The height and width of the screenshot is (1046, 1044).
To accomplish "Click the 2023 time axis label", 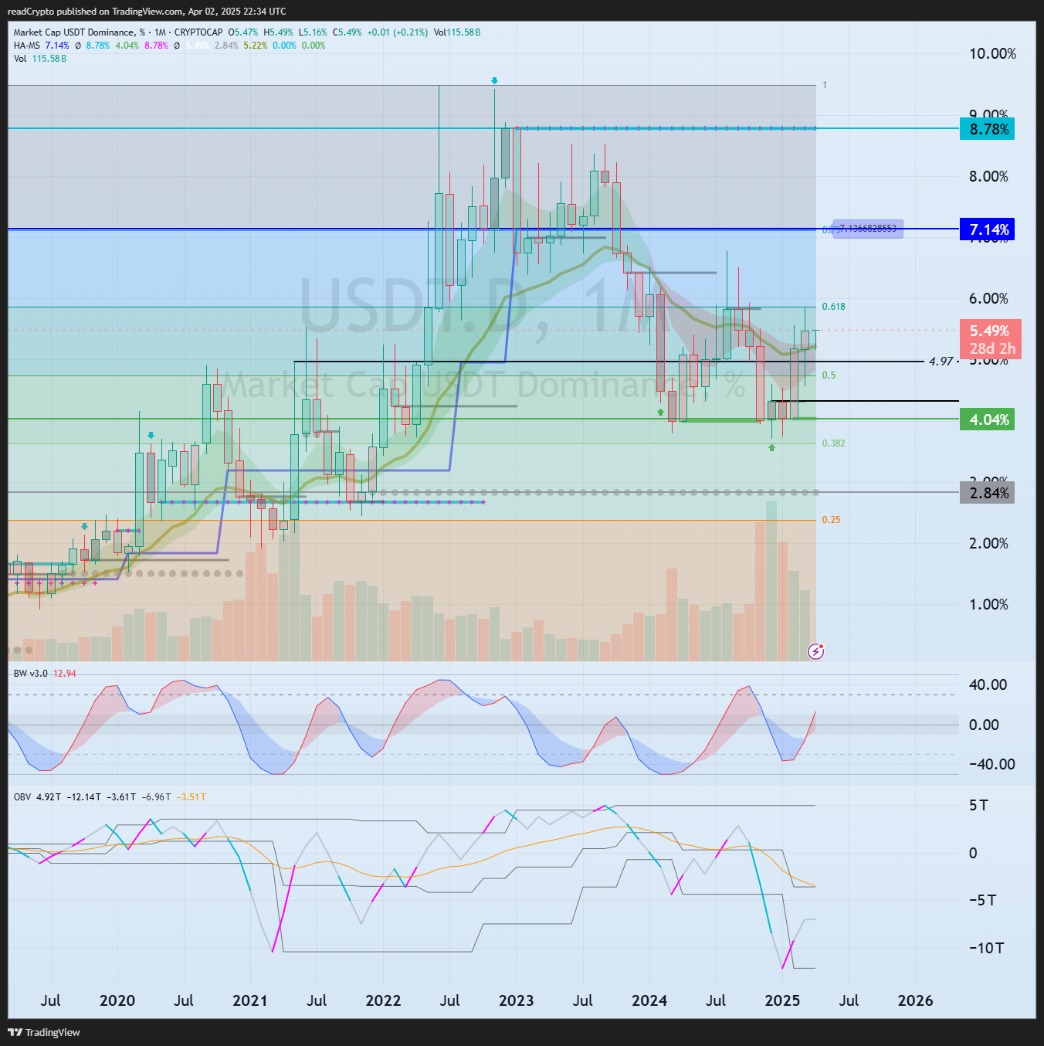I will click(516, 1000).
